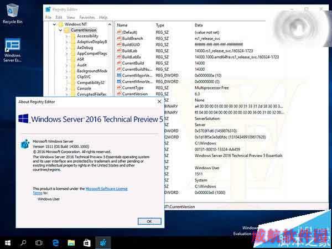Click the BuildGUID string value icon
Screen dimensions: 332x249
pyautogui.click(x=119, y=44)
